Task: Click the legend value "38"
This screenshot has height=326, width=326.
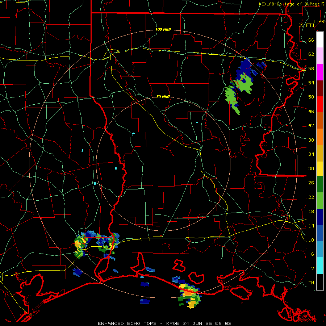Action: tap(311, 140)
